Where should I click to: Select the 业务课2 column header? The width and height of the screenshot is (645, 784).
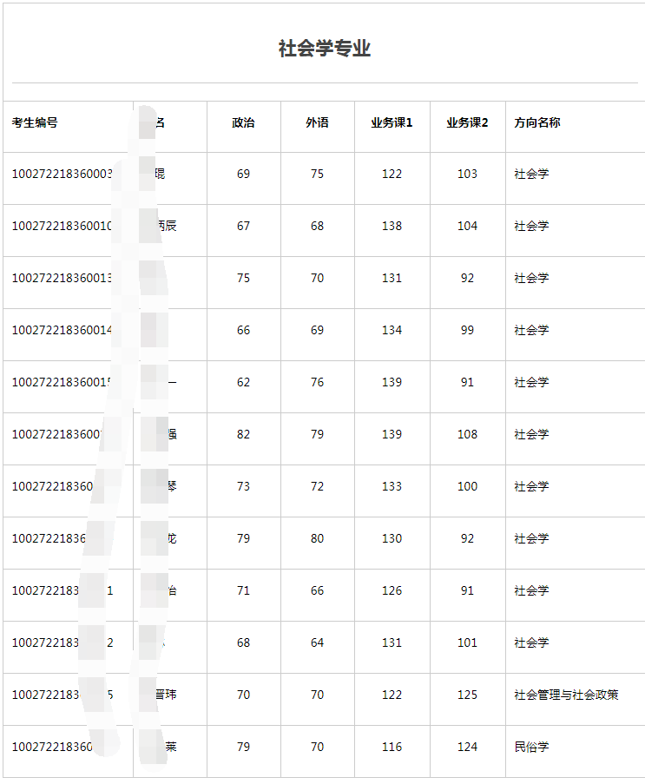tap(467, 122)
